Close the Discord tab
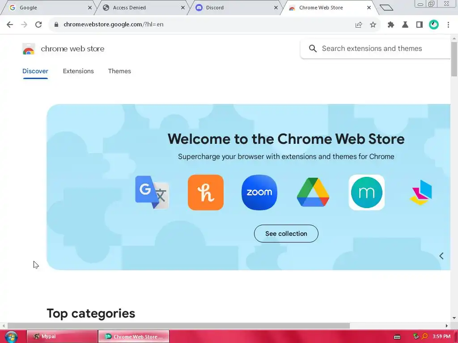The height and width of the screenshot is (343, 458). point(276,8)
